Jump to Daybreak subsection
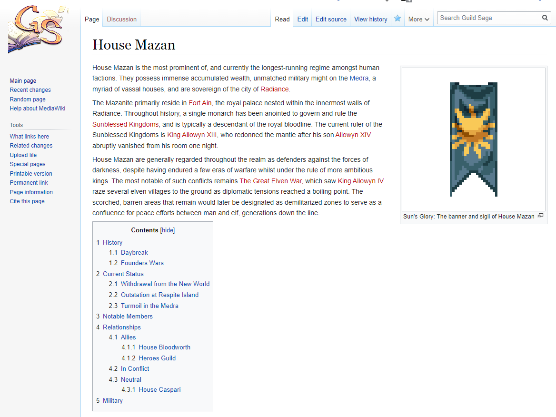 click(134, 252)
